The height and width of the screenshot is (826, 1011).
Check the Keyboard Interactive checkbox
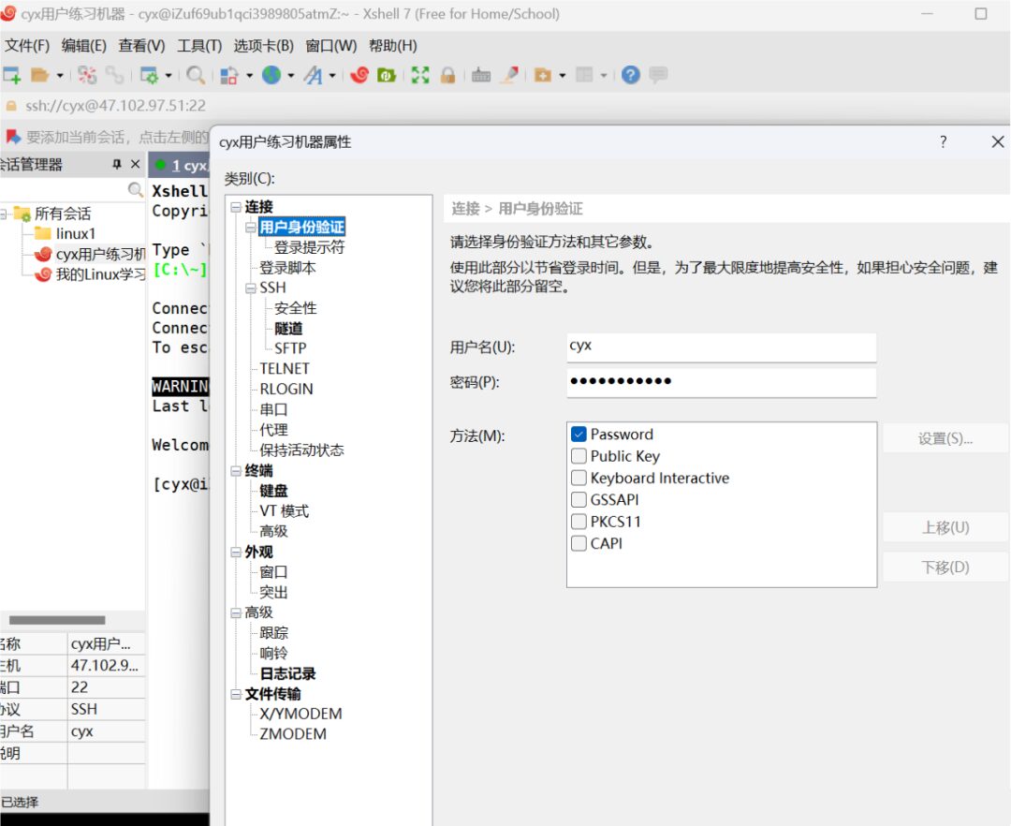click(x=579, y=478)
